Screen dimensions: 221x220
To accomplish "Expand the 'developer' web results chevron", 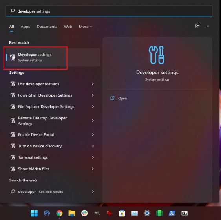I will [x=93, y=192].
